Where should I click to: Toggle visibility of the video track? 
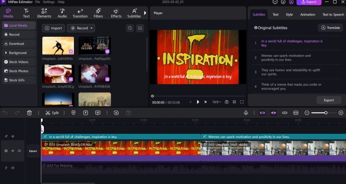tap(12, 151)
